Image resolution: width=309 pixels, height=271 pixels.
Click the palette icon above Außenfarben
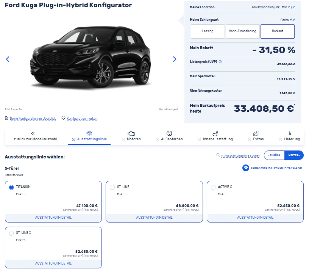coord(169,133)
